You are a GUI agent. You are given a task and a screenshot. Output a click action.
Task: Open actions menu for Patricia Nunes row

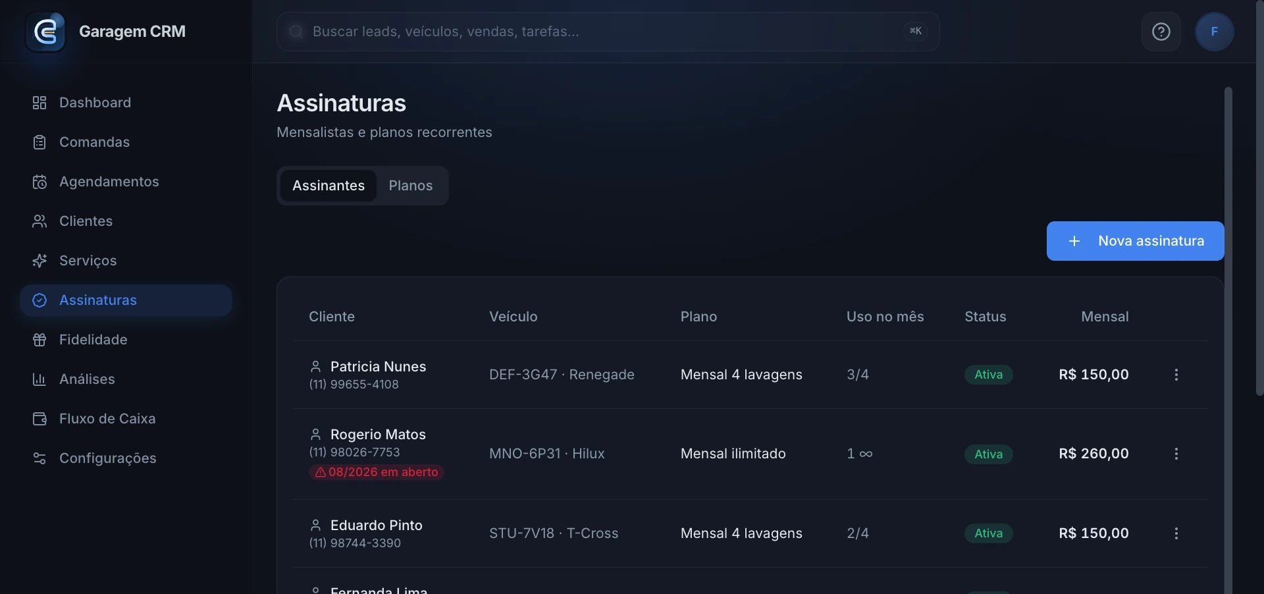pyautogui.click(x=1176, y=375)
